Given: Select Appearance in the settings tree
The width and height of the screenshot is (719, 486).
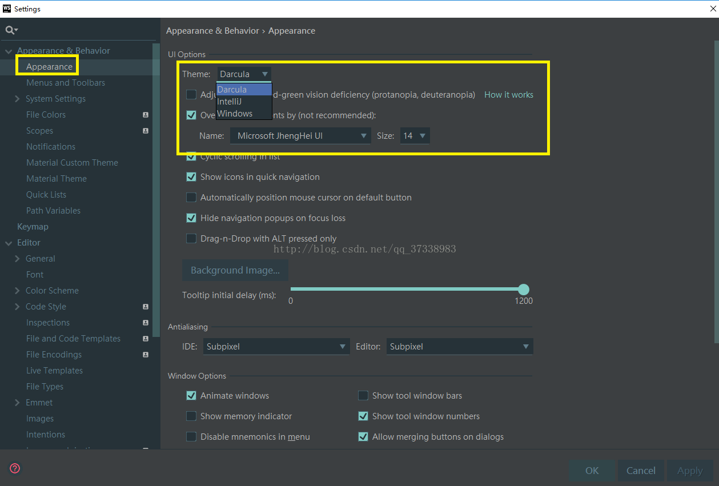Looking at the screenshot, I should (x=49, y=67).
